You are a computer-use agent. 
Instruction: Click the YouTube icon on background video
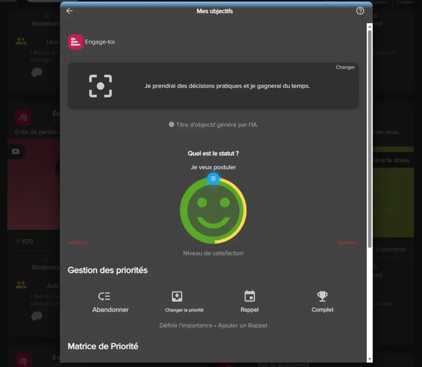pyautogui.click(x=16, y=152)
